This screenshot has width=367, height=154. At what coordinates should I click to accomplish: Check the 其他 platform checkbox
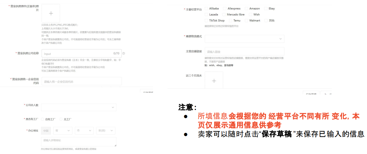pyautogui.click(x=266, y=20)
